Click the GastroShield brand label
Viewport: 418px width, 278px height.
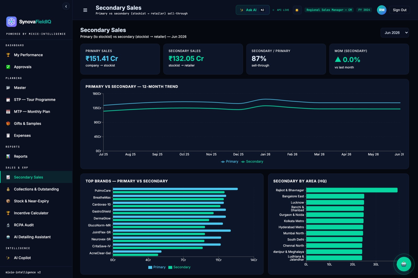(x=101, y=211)
